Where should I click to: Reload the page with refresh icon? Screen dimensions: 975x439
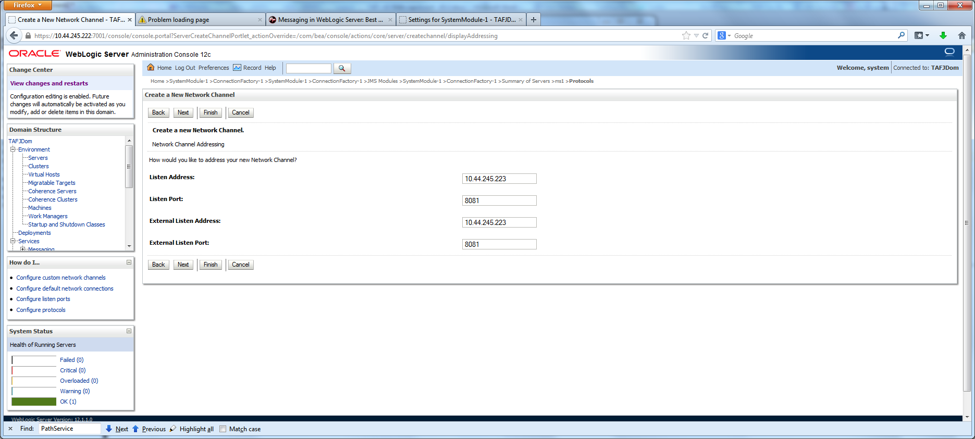click(705, 35)
